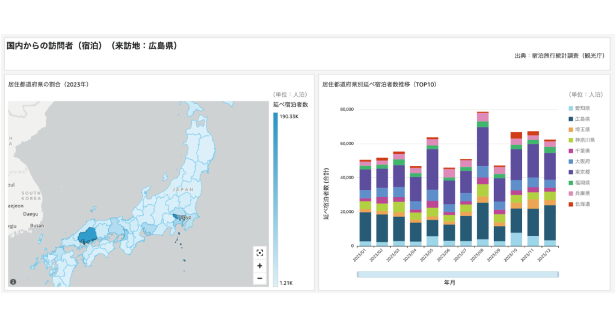
Task: Click the 2023/08 stacked bar
Action: click(x=482, y=180)
